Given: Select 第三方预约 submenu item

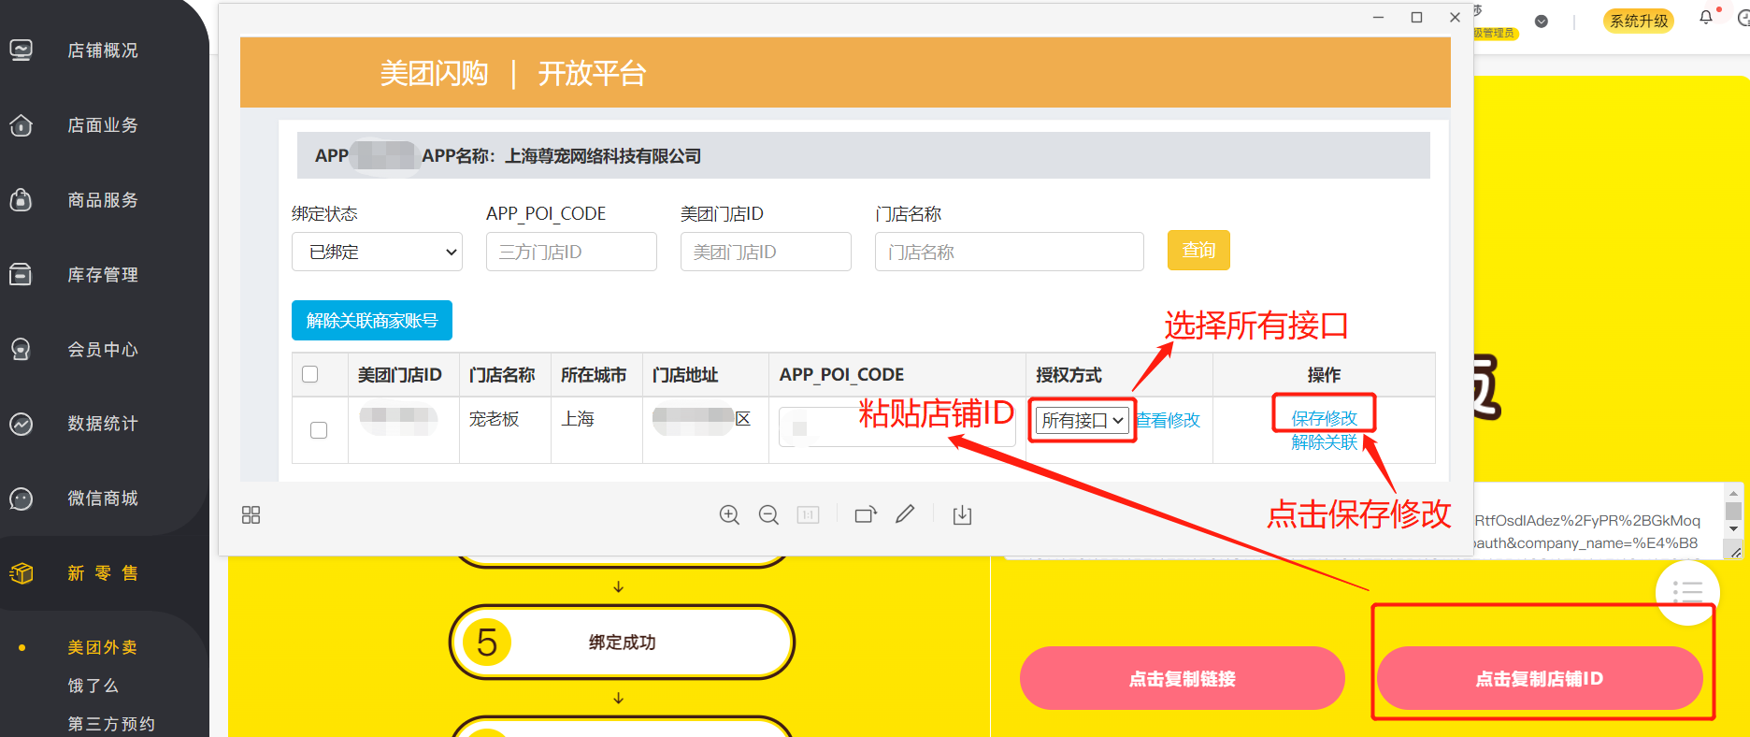Looking at the screenshot, I should [x=111, y=724].
